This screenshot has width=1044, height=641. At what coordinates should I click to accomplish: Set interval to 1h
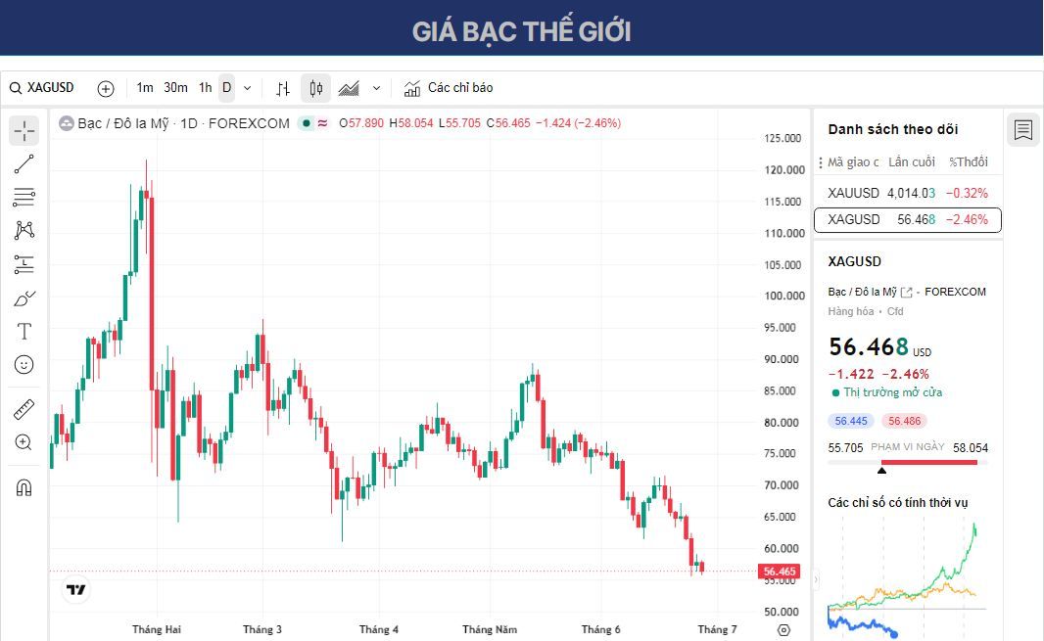(x=205, y=88)
